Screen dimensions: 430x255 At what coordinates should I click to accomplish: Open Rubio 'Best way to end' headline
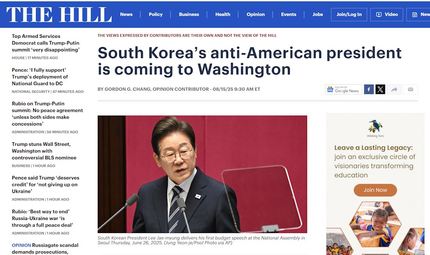tap(43, 218)
